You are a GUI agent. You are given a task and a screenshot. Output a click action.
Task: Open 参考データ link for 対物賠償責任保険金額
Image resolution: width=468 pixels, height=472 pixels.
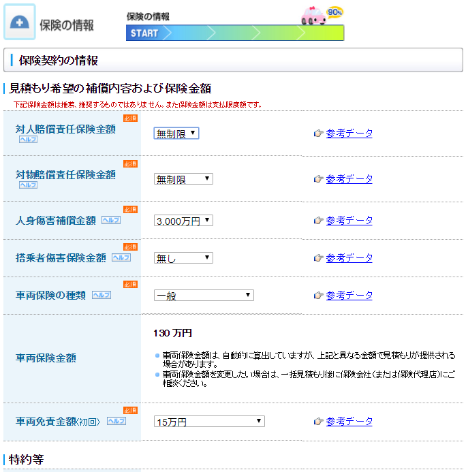pyautogui.click(x=349, y=179)
